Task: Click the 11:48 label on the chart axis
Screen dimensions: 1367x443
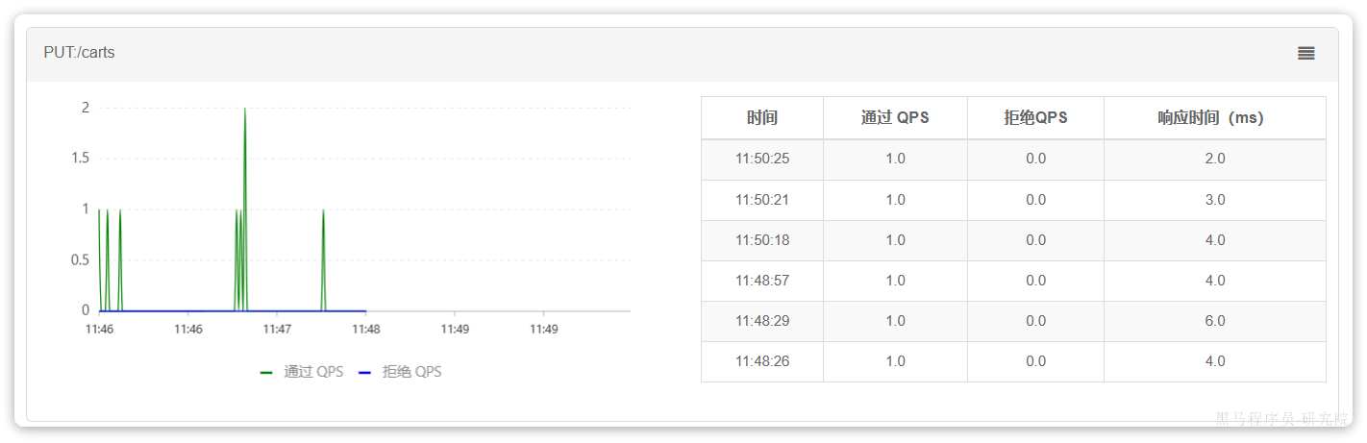Action: tap(365, 330)
